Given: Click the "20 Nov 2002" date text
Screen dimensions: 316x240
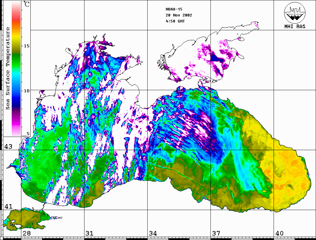Looking at the screenshot, I should 179,15.
